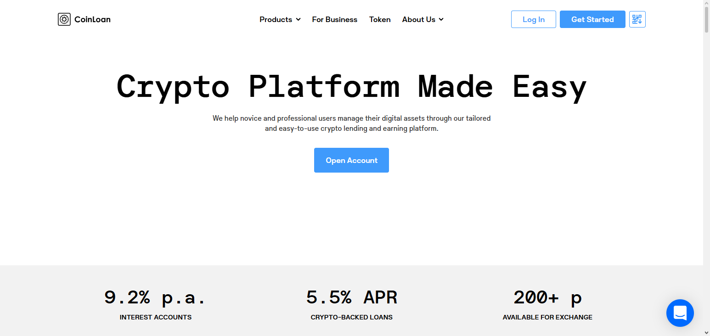Expand the chevron beside Products
This screenshot has width=710, height=336.
(298, 19)
